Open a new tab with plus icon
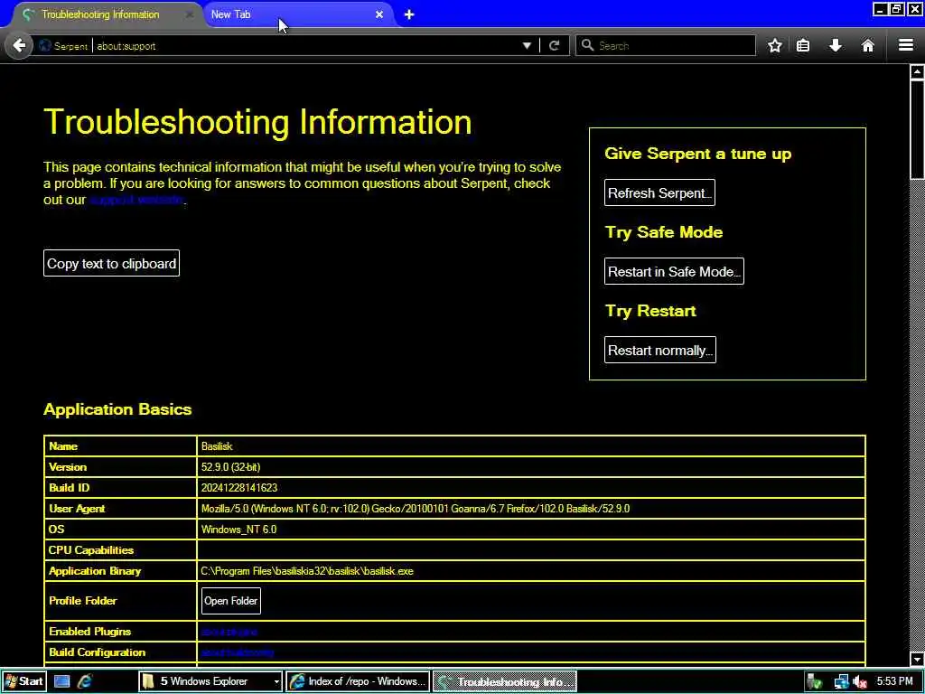The height and width of the screenshot is (694, 925). [409, 14]
